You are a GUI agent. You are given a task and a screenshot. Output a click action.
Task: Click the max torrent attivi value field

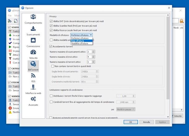coord(90,62)
